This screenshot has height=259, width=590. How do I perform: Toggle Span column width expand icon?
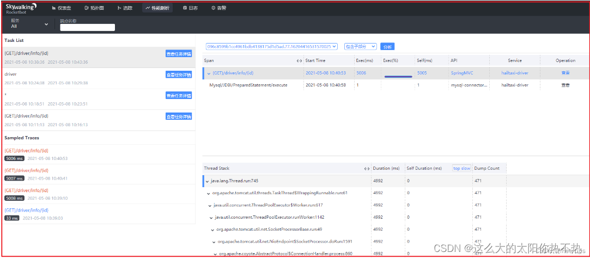300,60
